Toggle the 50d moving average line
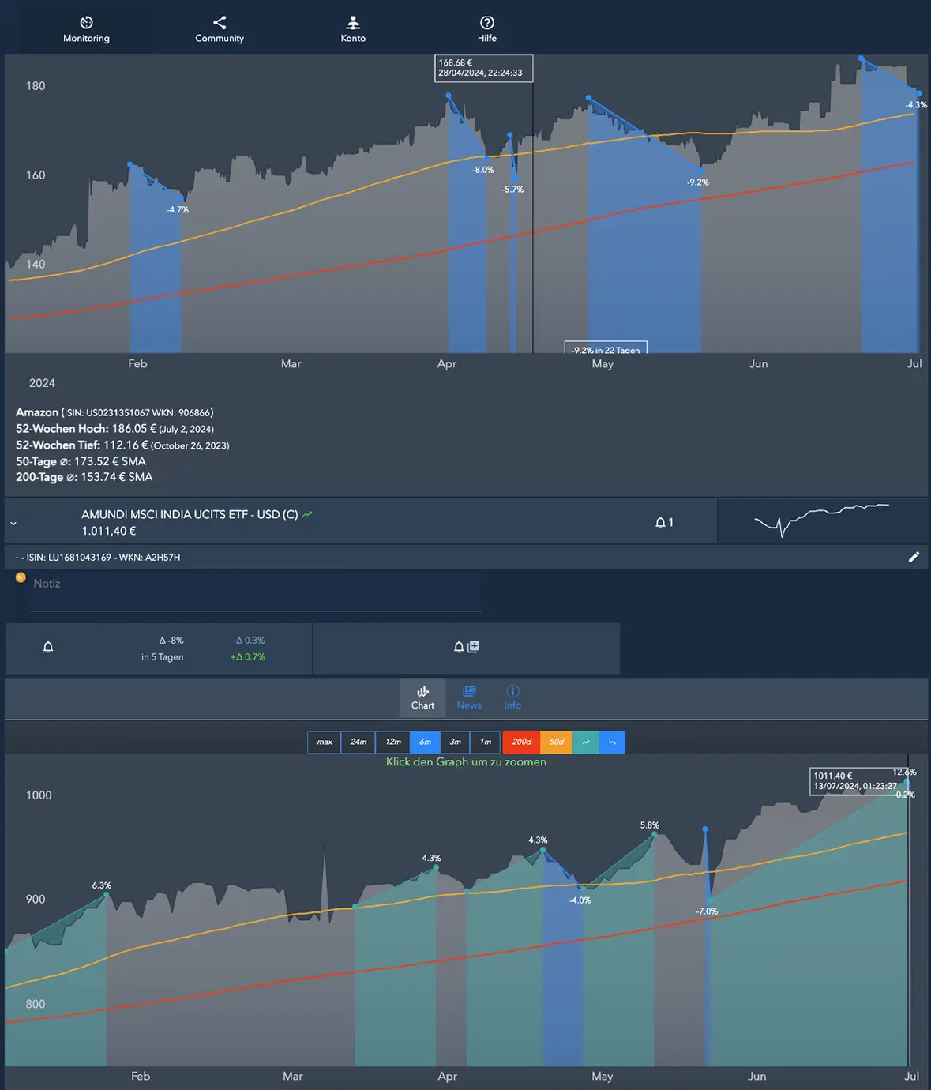This screenshot has height=1090, width=931. pyautogui.click(x=557, y=742)
